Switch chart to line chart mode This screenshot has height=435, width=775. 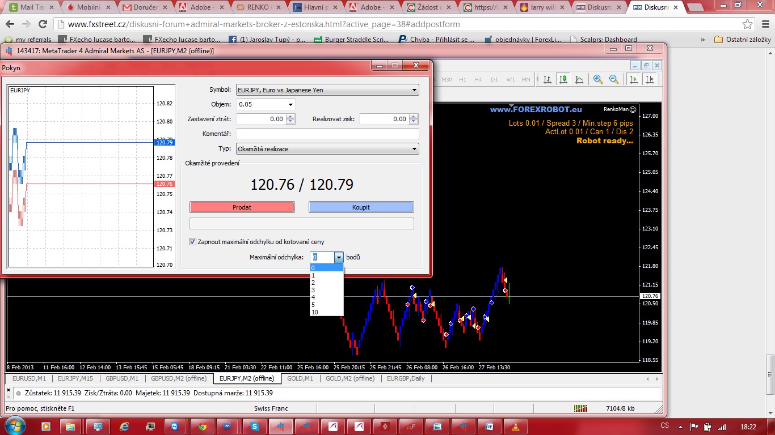(x=579, y=79)
